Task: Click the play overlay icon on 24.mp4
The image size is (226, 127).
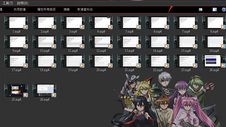Action: [x=223, y=65]
